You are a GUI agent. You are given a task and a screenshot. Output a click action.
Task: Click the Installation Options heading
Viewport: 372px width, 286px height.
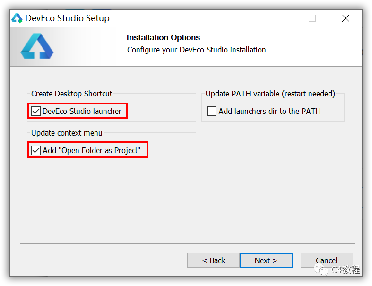[163, 37]
